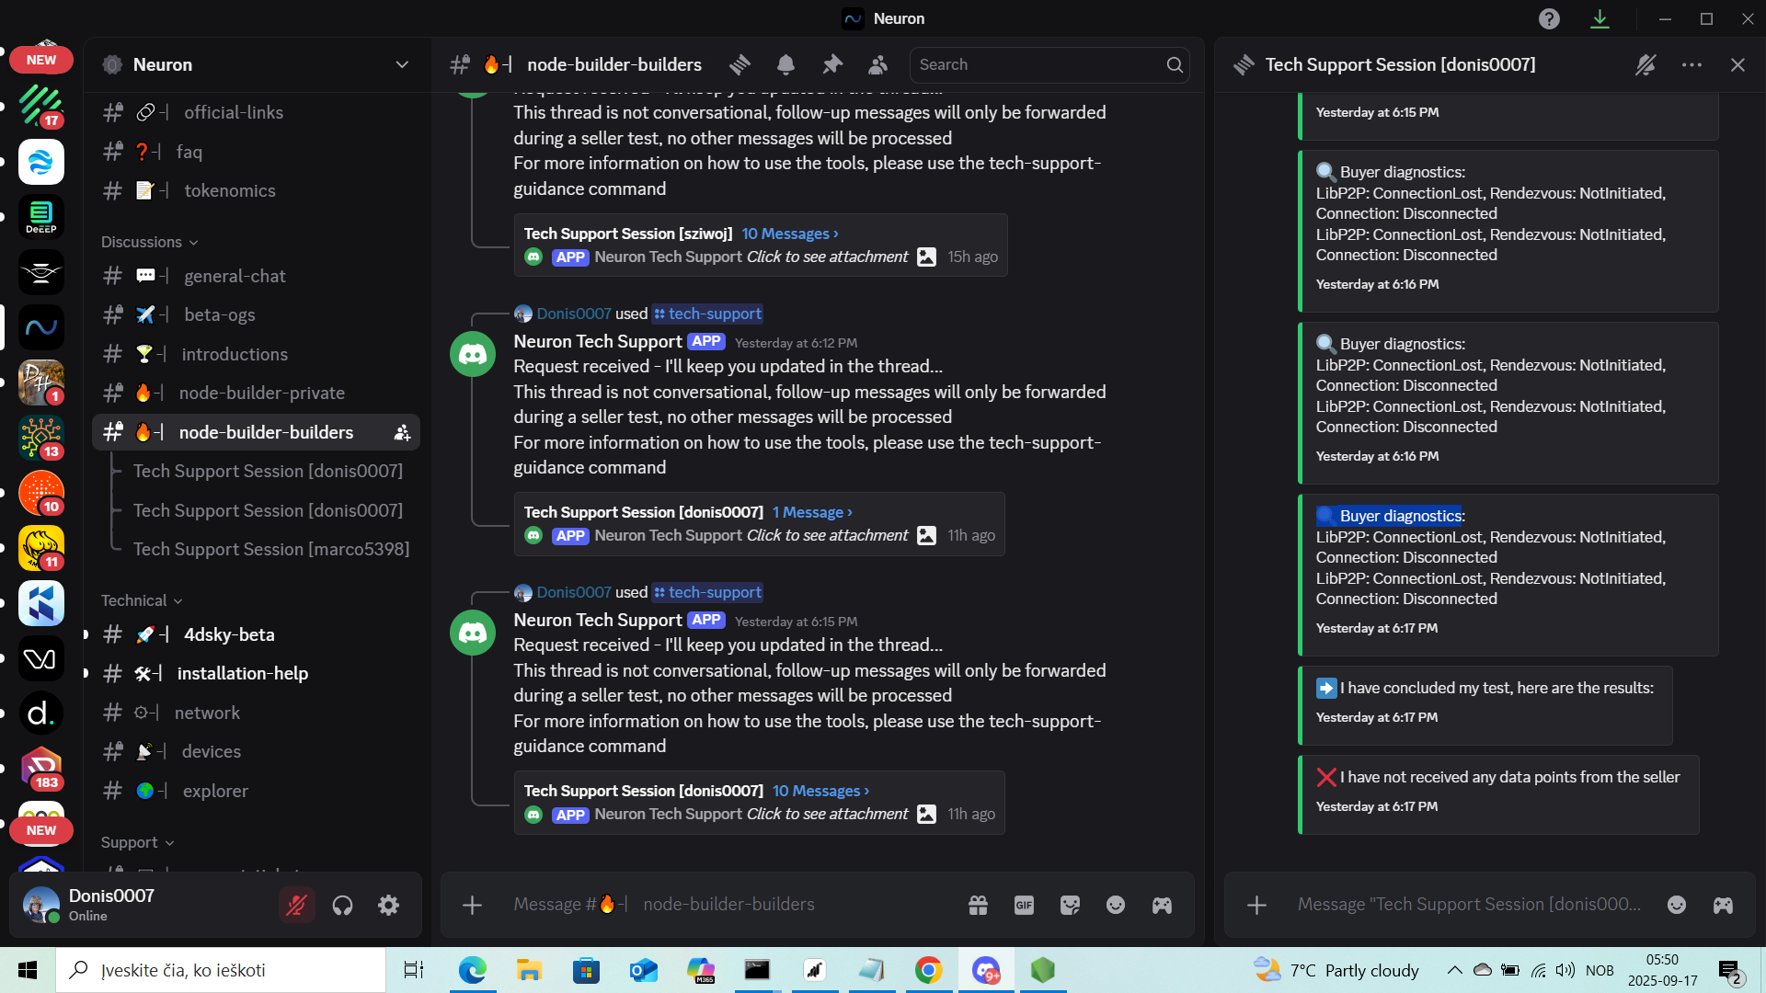Image resolution: width=1766 pixels, height=993 pixels.
Task: Close the Tech Support Session thread panel
Action: (x=1737, y=64)
